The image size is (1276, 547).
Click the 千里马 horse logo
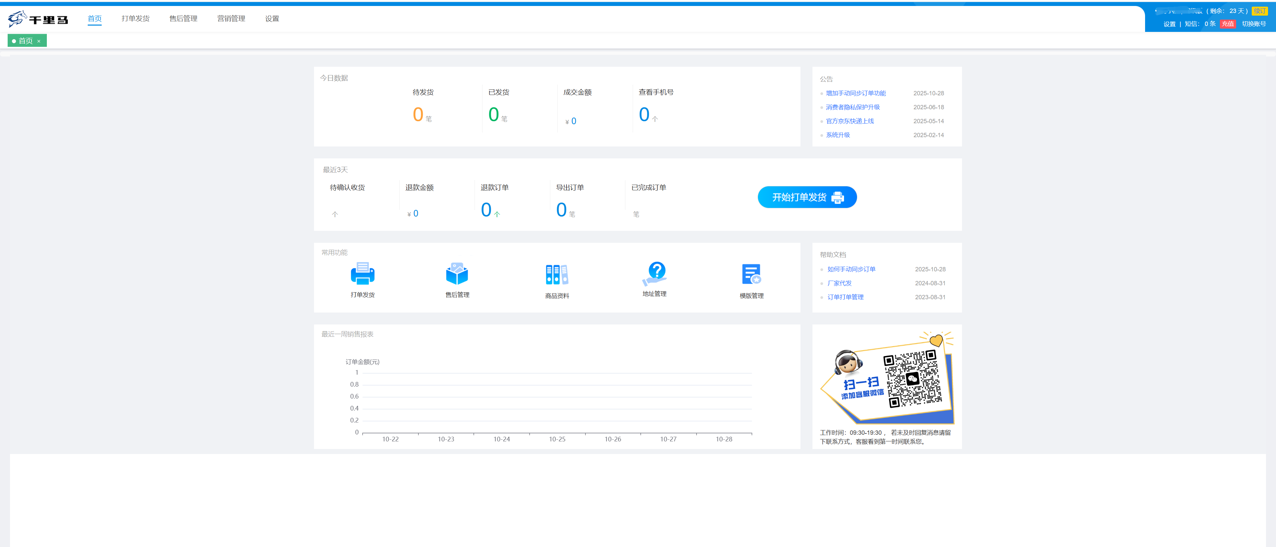click(x=38, y=19)
